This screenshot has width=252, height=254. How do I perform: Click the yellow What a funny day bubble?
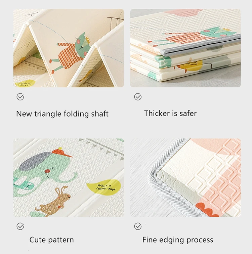(x=104, y=187)
